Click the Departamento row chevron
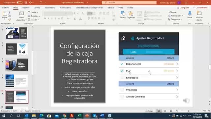This screenshot has width=211, height=119. coord(177,64)
